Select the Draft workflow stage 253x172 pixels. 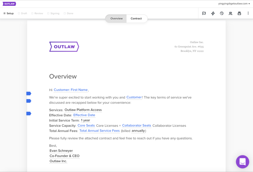(22, 13)
